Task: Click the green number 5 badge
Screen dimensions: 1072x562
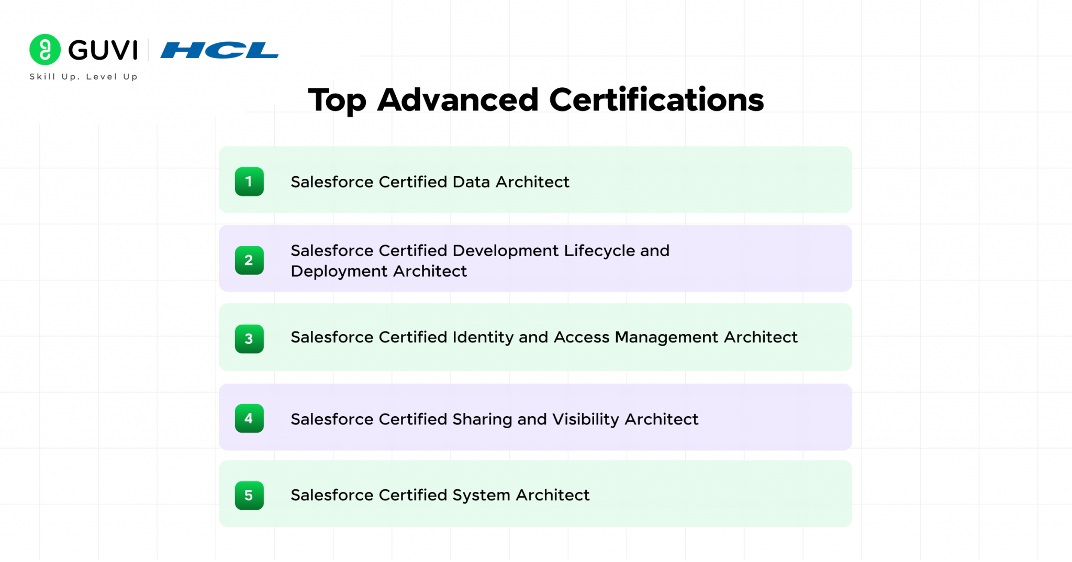Action: tap(249, 495)
